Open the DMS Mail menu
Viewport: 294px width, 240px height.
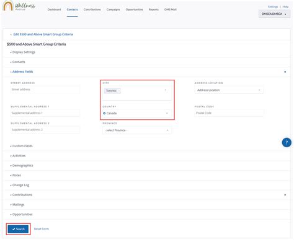point(171,9)
